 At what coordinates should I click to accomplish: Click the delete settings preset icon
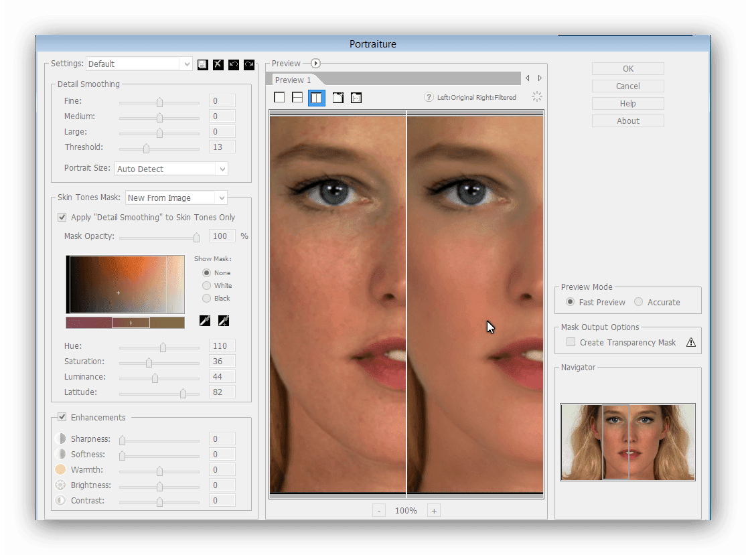pos(218,64)
